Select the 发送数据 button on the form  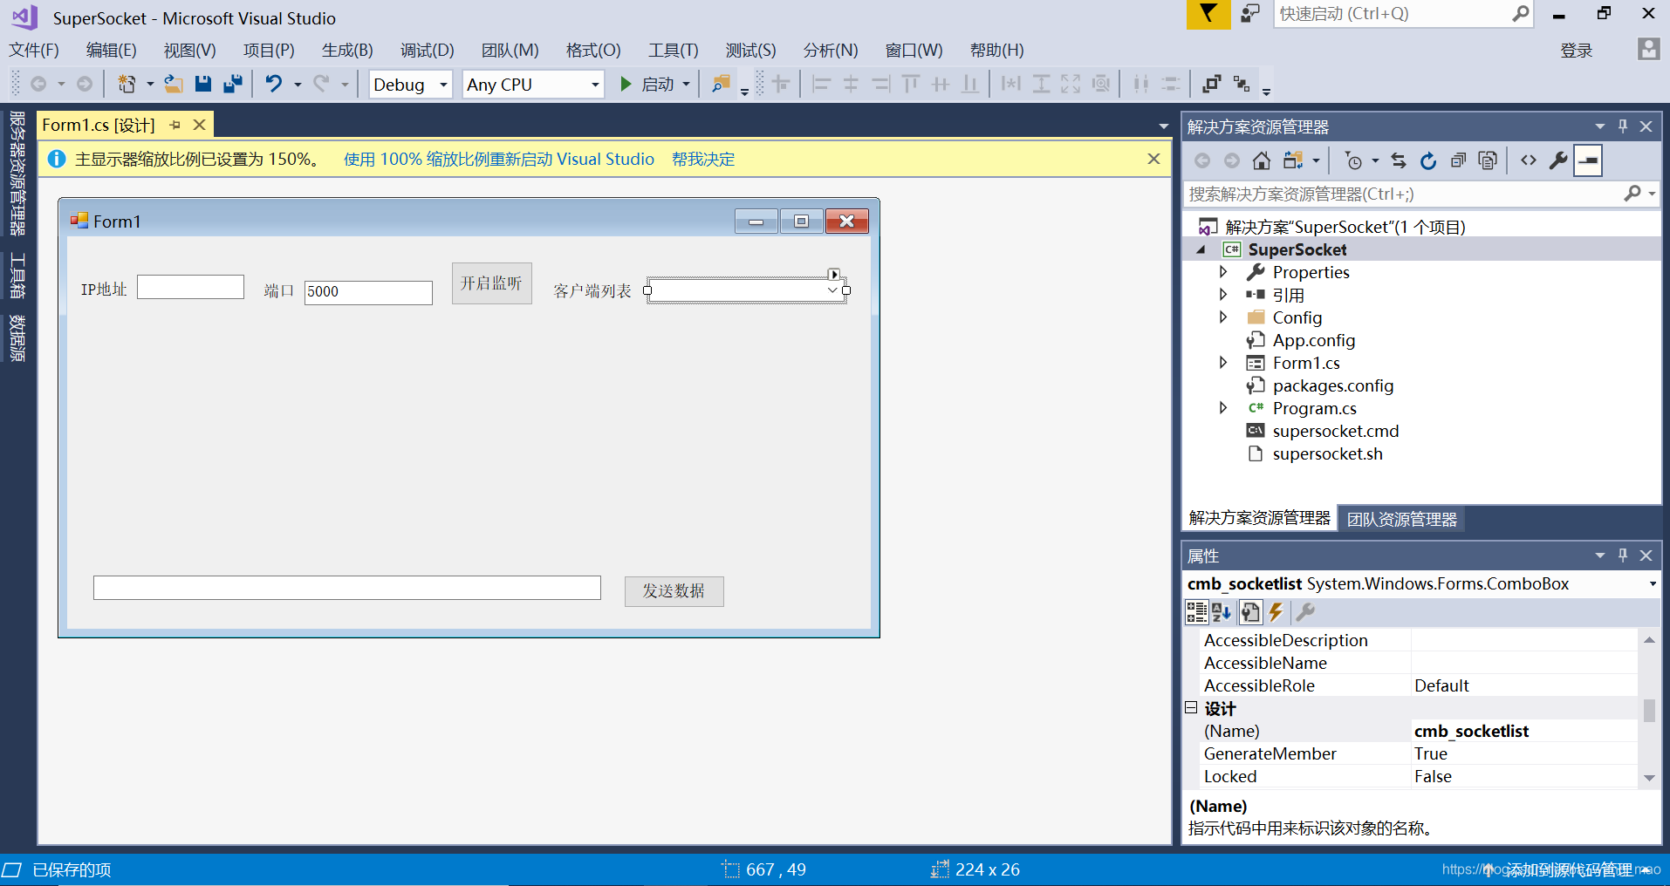coord(674,591)
